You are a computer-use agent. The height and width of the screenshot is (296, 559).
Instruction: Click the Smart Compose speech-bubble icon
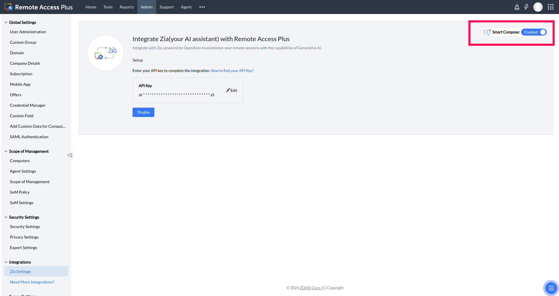pos(488,32)
